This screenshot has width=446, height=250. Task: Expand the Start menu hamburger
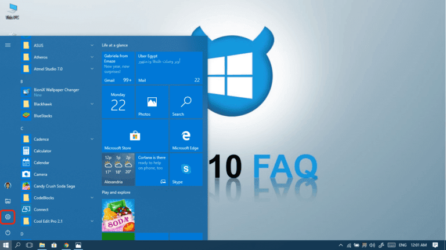pos(8,45)
